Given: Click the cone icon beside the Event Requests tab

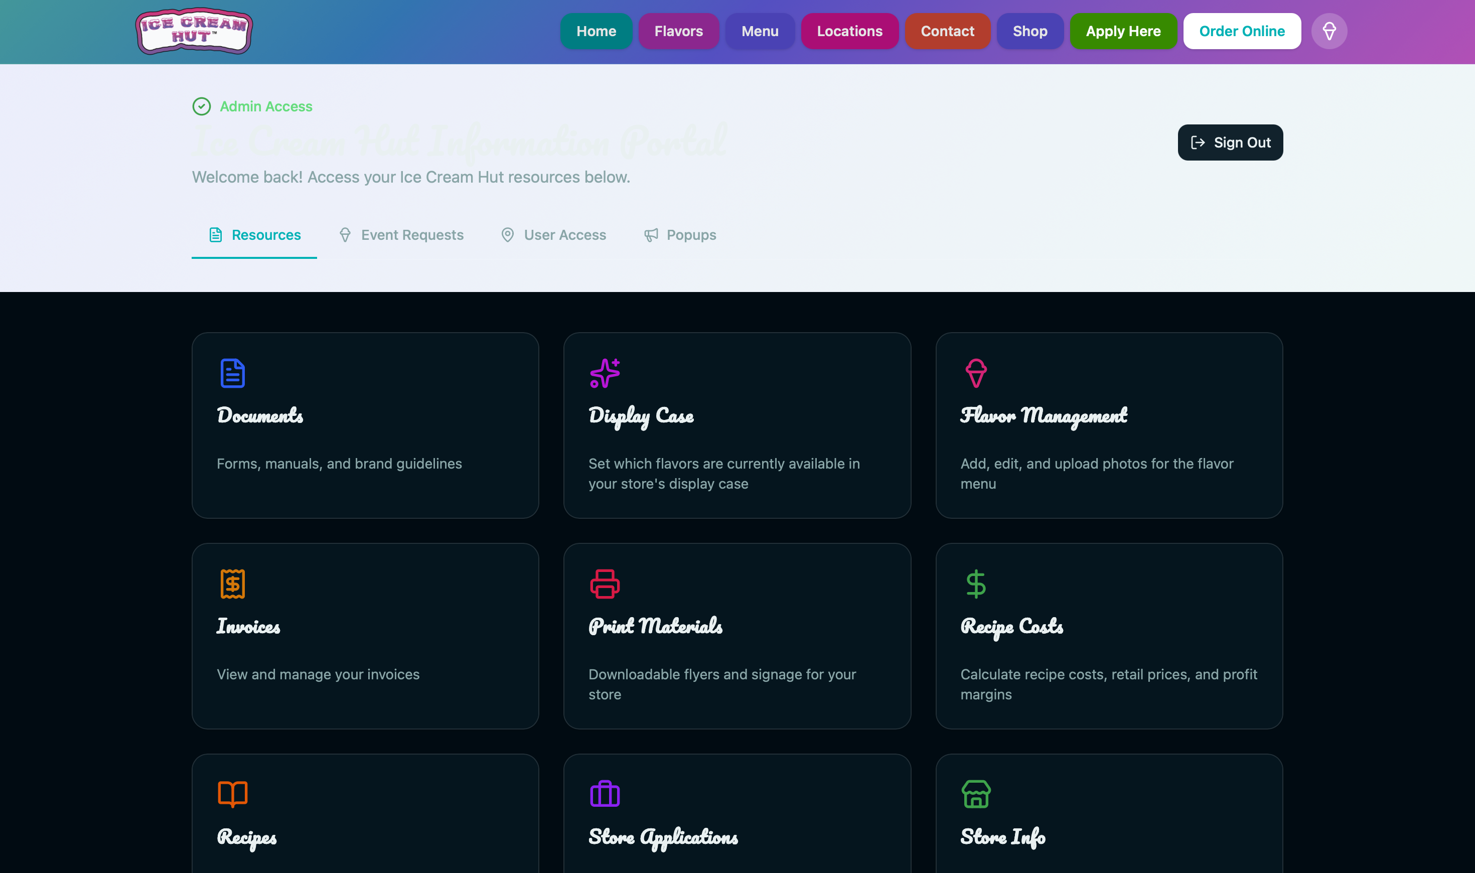Looking at the screenshot, I should coord(345,235).
